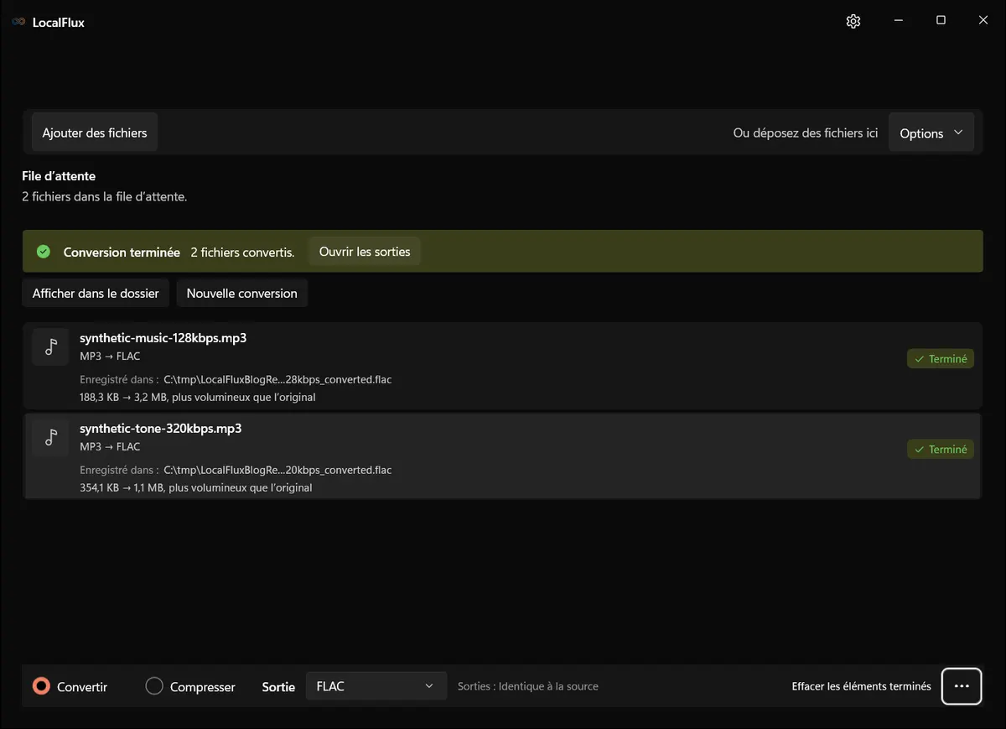Click 2 fichiers dans la file d'attente text
The width and height of the screenshot is (1006, 729).
pyautogui.click(x=104, y=197)
